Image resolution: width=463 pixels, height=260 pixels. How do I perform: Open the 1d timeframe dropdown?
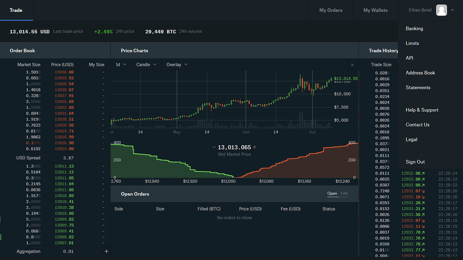(x=121, y=65)
